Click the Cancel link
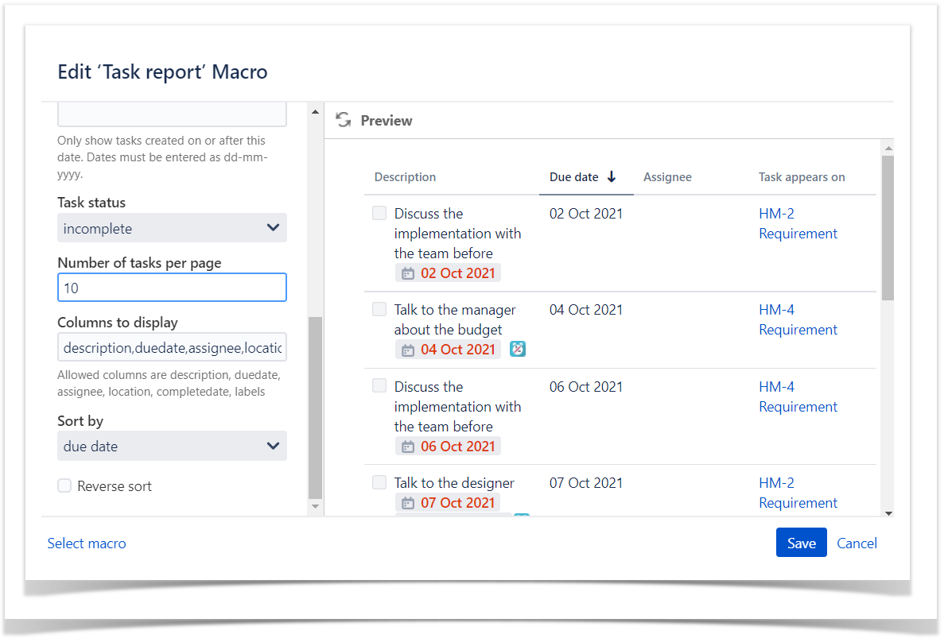Screen dimensions: 948x642 tap(857, 543)
